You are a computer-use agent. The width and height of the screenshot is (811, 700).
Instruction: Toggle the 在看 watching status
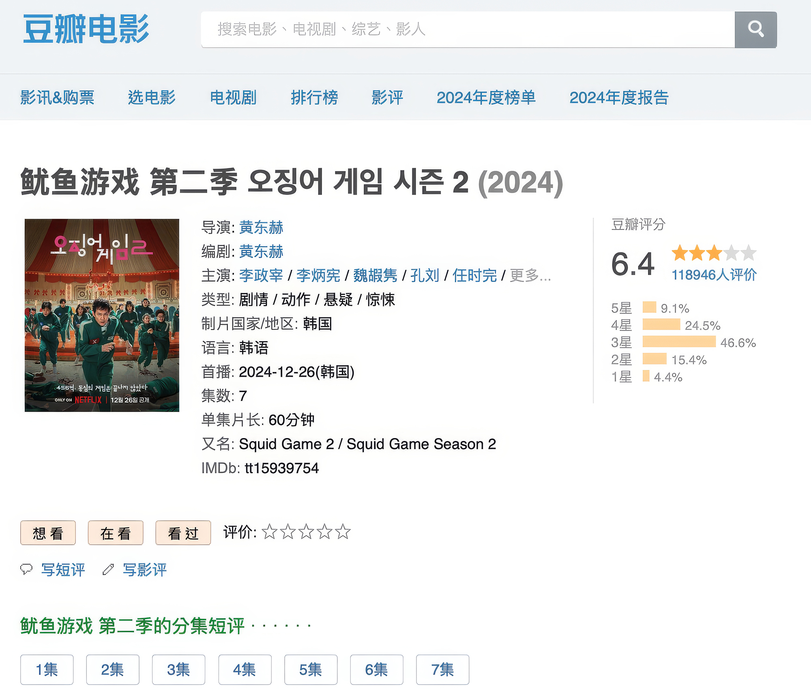115,533
